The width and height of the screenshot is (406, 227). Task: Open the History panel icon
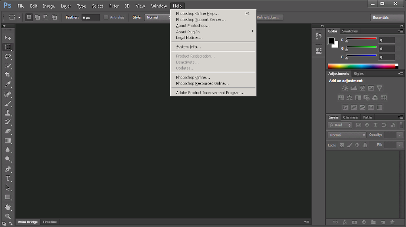tap(319, 36)
